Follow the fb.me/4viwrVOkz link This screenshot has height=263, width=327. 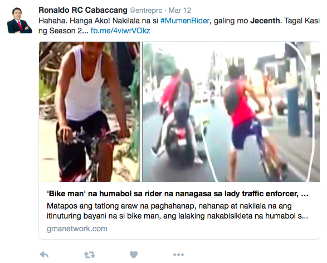(x=120, y=31)
